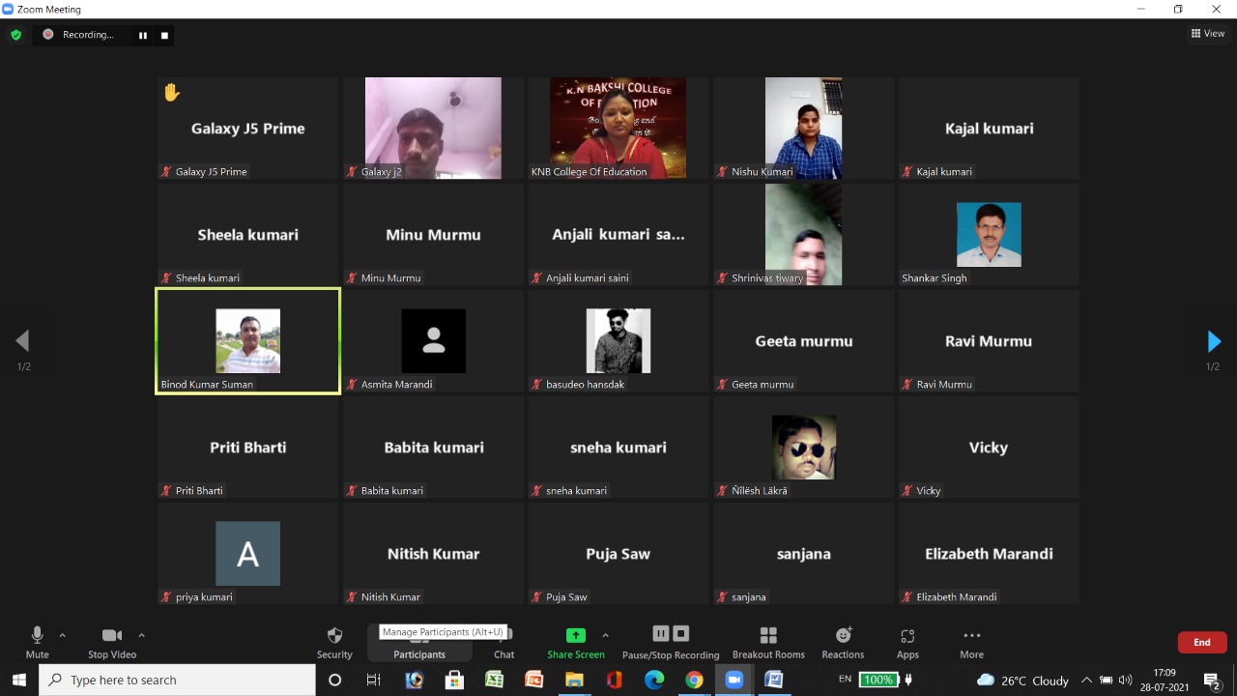Click the red End meeting button

tap(1201, 642)
